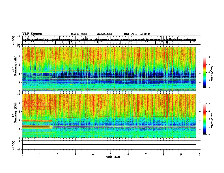Click the time axis tick label "8"
The width and height of the screenshot is (224, 173).
coord(163,154)
